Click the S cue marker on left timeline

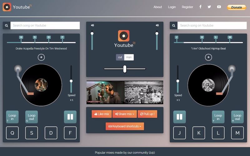(x=35, y=37)
